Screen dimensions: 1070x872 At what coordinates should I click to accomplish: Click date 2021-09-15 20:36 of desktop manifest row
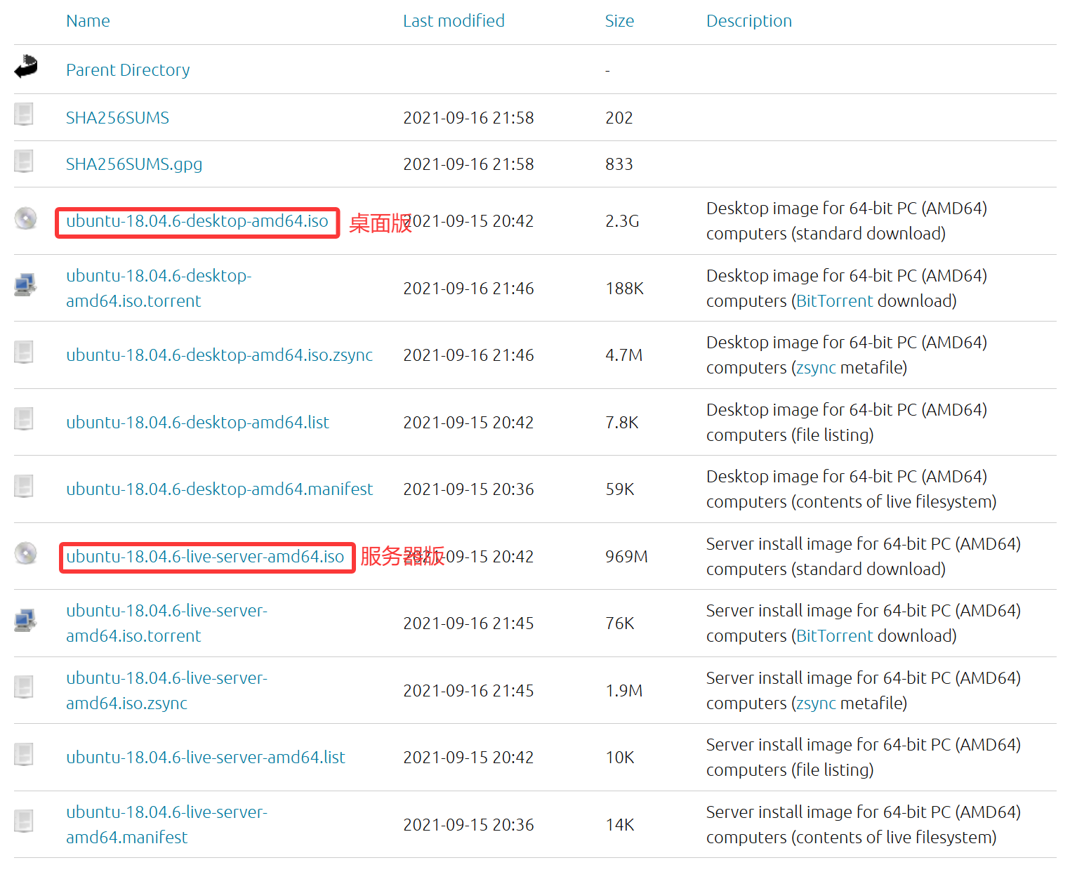click(x=468, y=489)
